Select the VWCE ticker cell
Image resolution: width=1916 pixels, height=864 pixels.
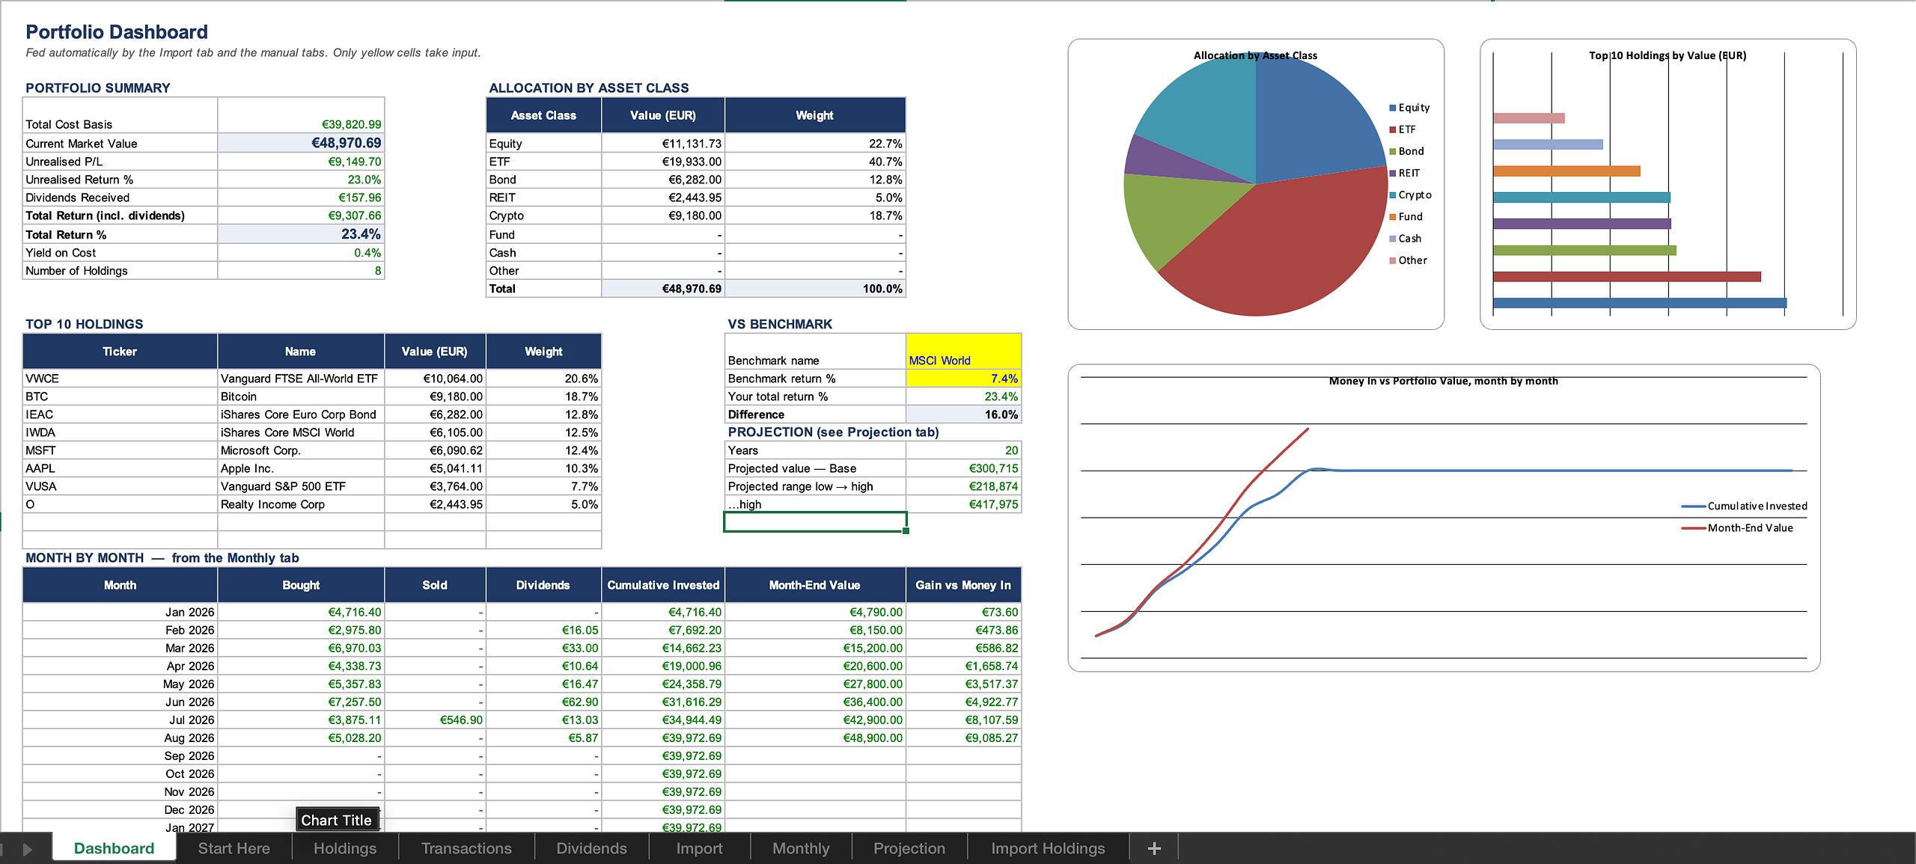(120, 379)
